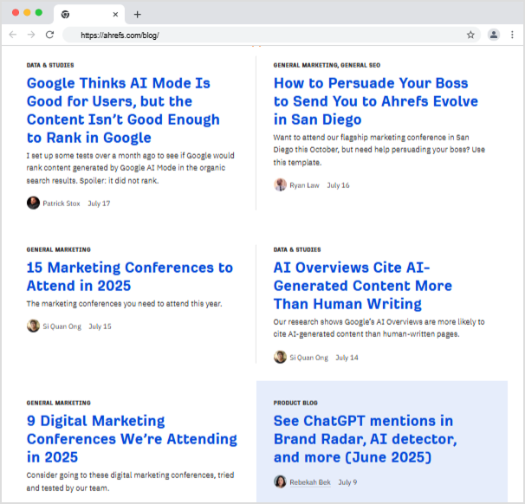
Task: Click Si Quan Ong's avatar next to July 14
Action: pyautogui.click(x=280, y=357)
